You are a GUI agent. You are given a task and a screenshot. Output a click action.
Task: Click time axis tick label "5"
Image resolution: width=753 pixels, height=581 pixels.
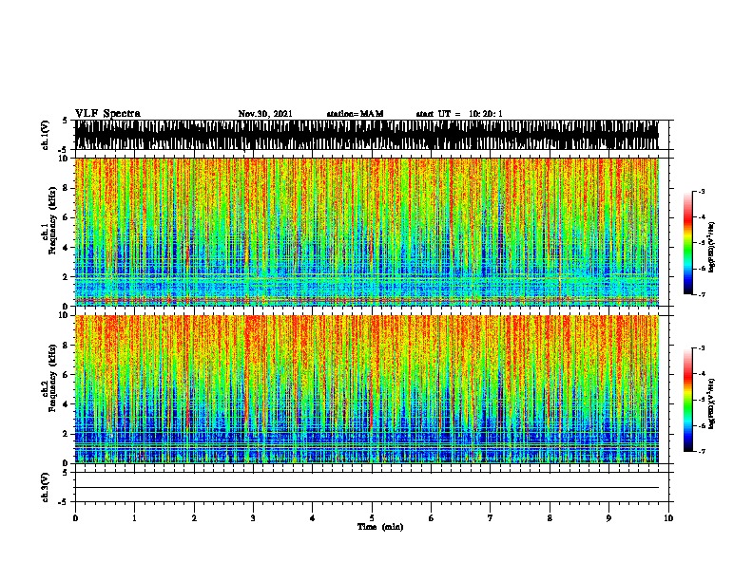tap(372, 517)
